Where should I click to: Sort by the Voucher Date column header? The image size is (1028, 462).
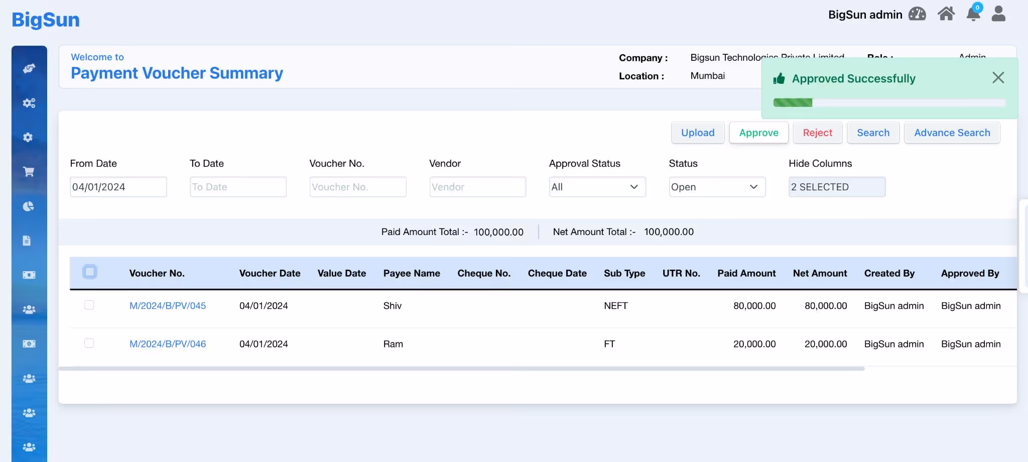tap(270, 273)
